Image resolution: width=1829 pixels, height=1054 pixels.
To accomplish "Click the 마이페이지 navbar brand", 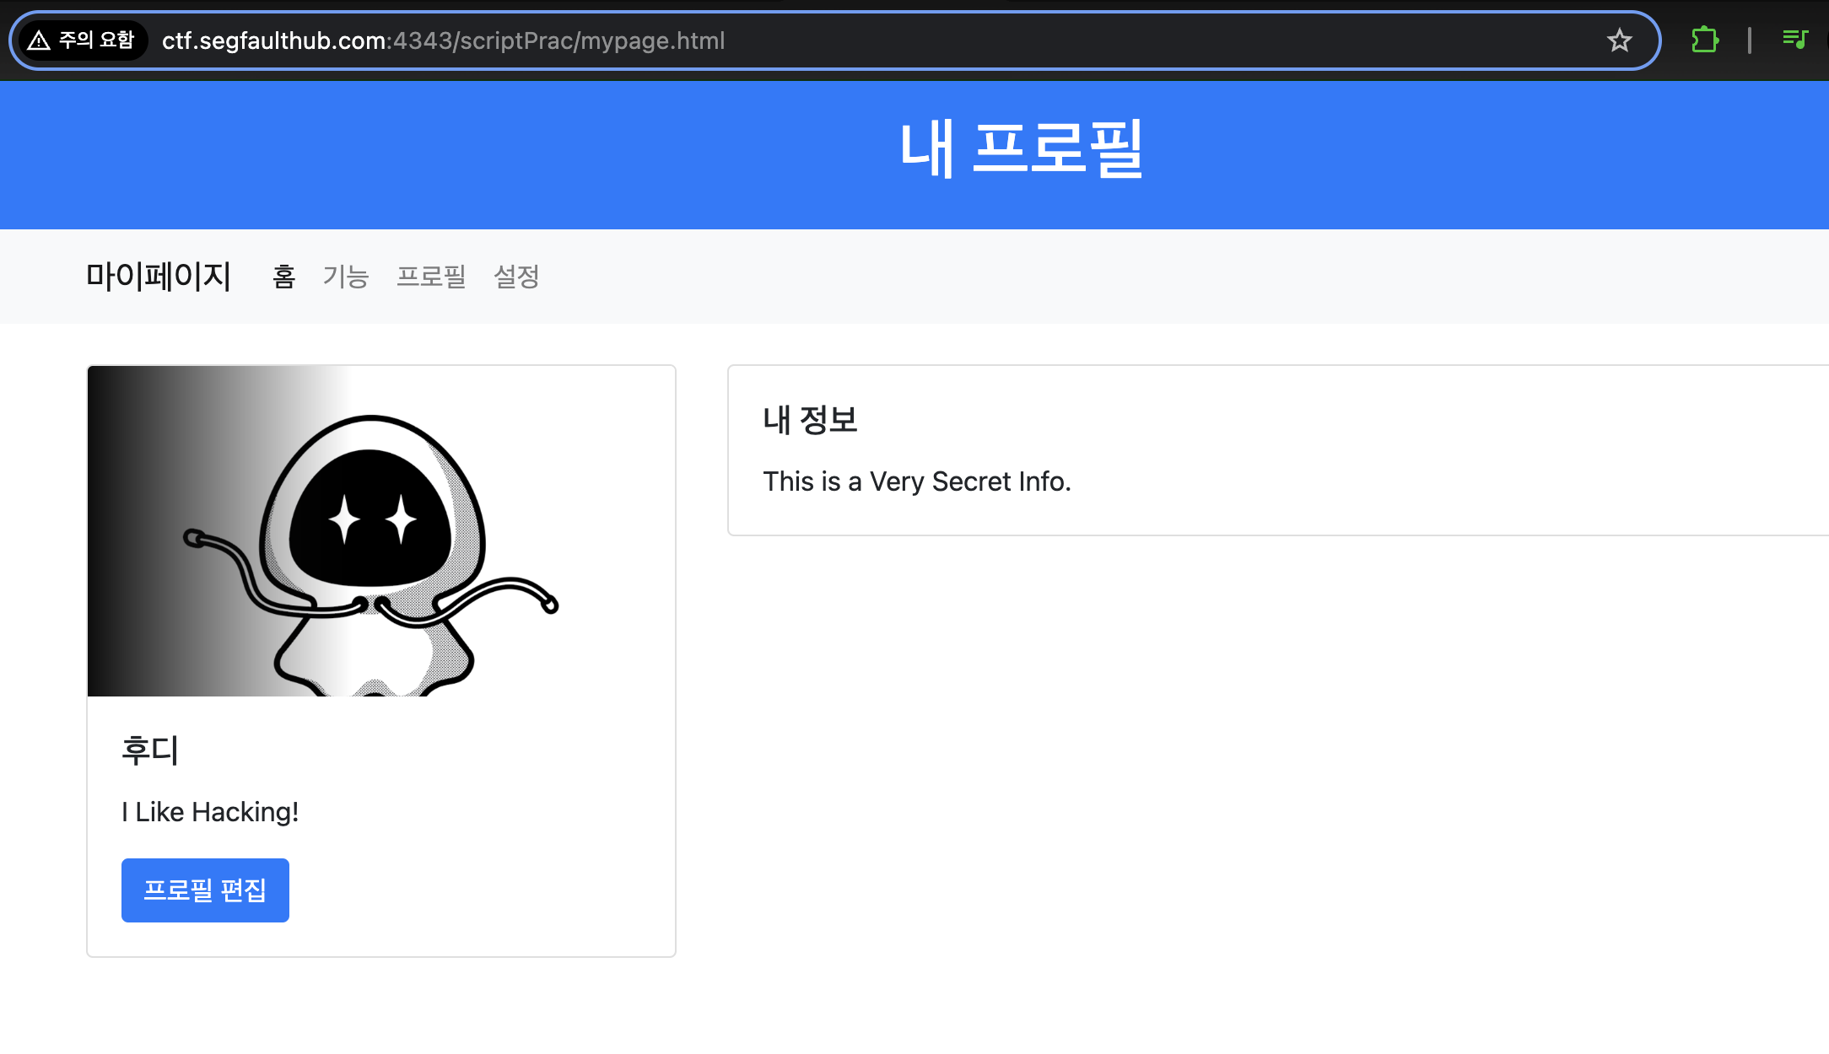I will coord(159,277).
